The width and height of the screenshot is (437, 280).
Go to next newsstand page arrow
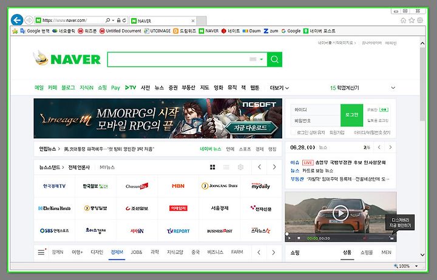tap(274, 167)
